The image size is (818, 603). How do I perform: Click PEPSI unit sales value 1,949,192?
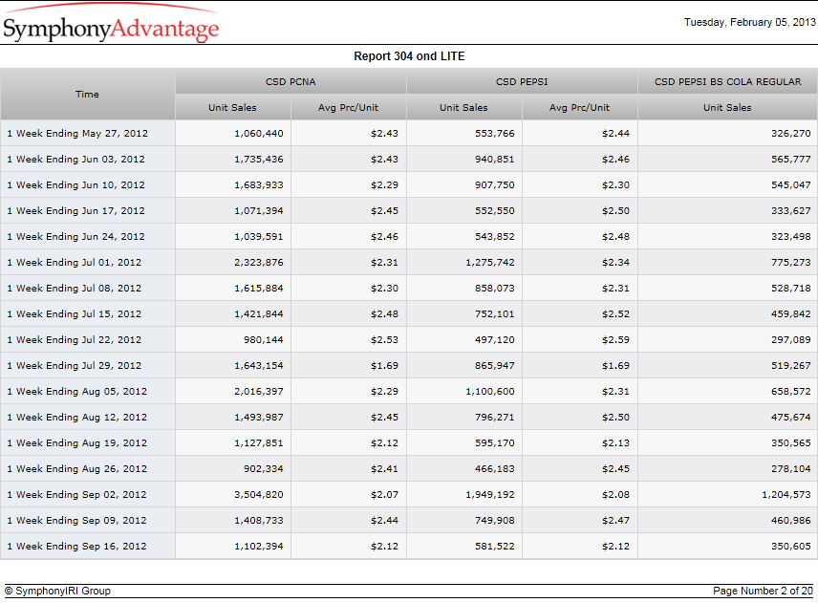pos(490,494)
